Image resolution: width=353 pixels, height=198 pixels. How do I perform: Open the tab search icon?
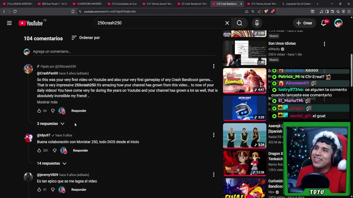pos(312,12)
